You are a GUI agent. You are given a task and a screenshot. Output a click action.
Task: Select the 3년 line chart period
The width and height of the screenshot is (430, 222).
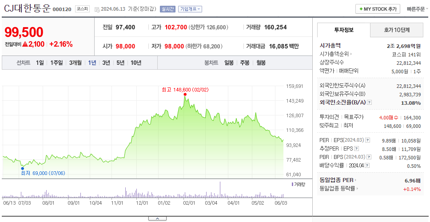[106, 63]
